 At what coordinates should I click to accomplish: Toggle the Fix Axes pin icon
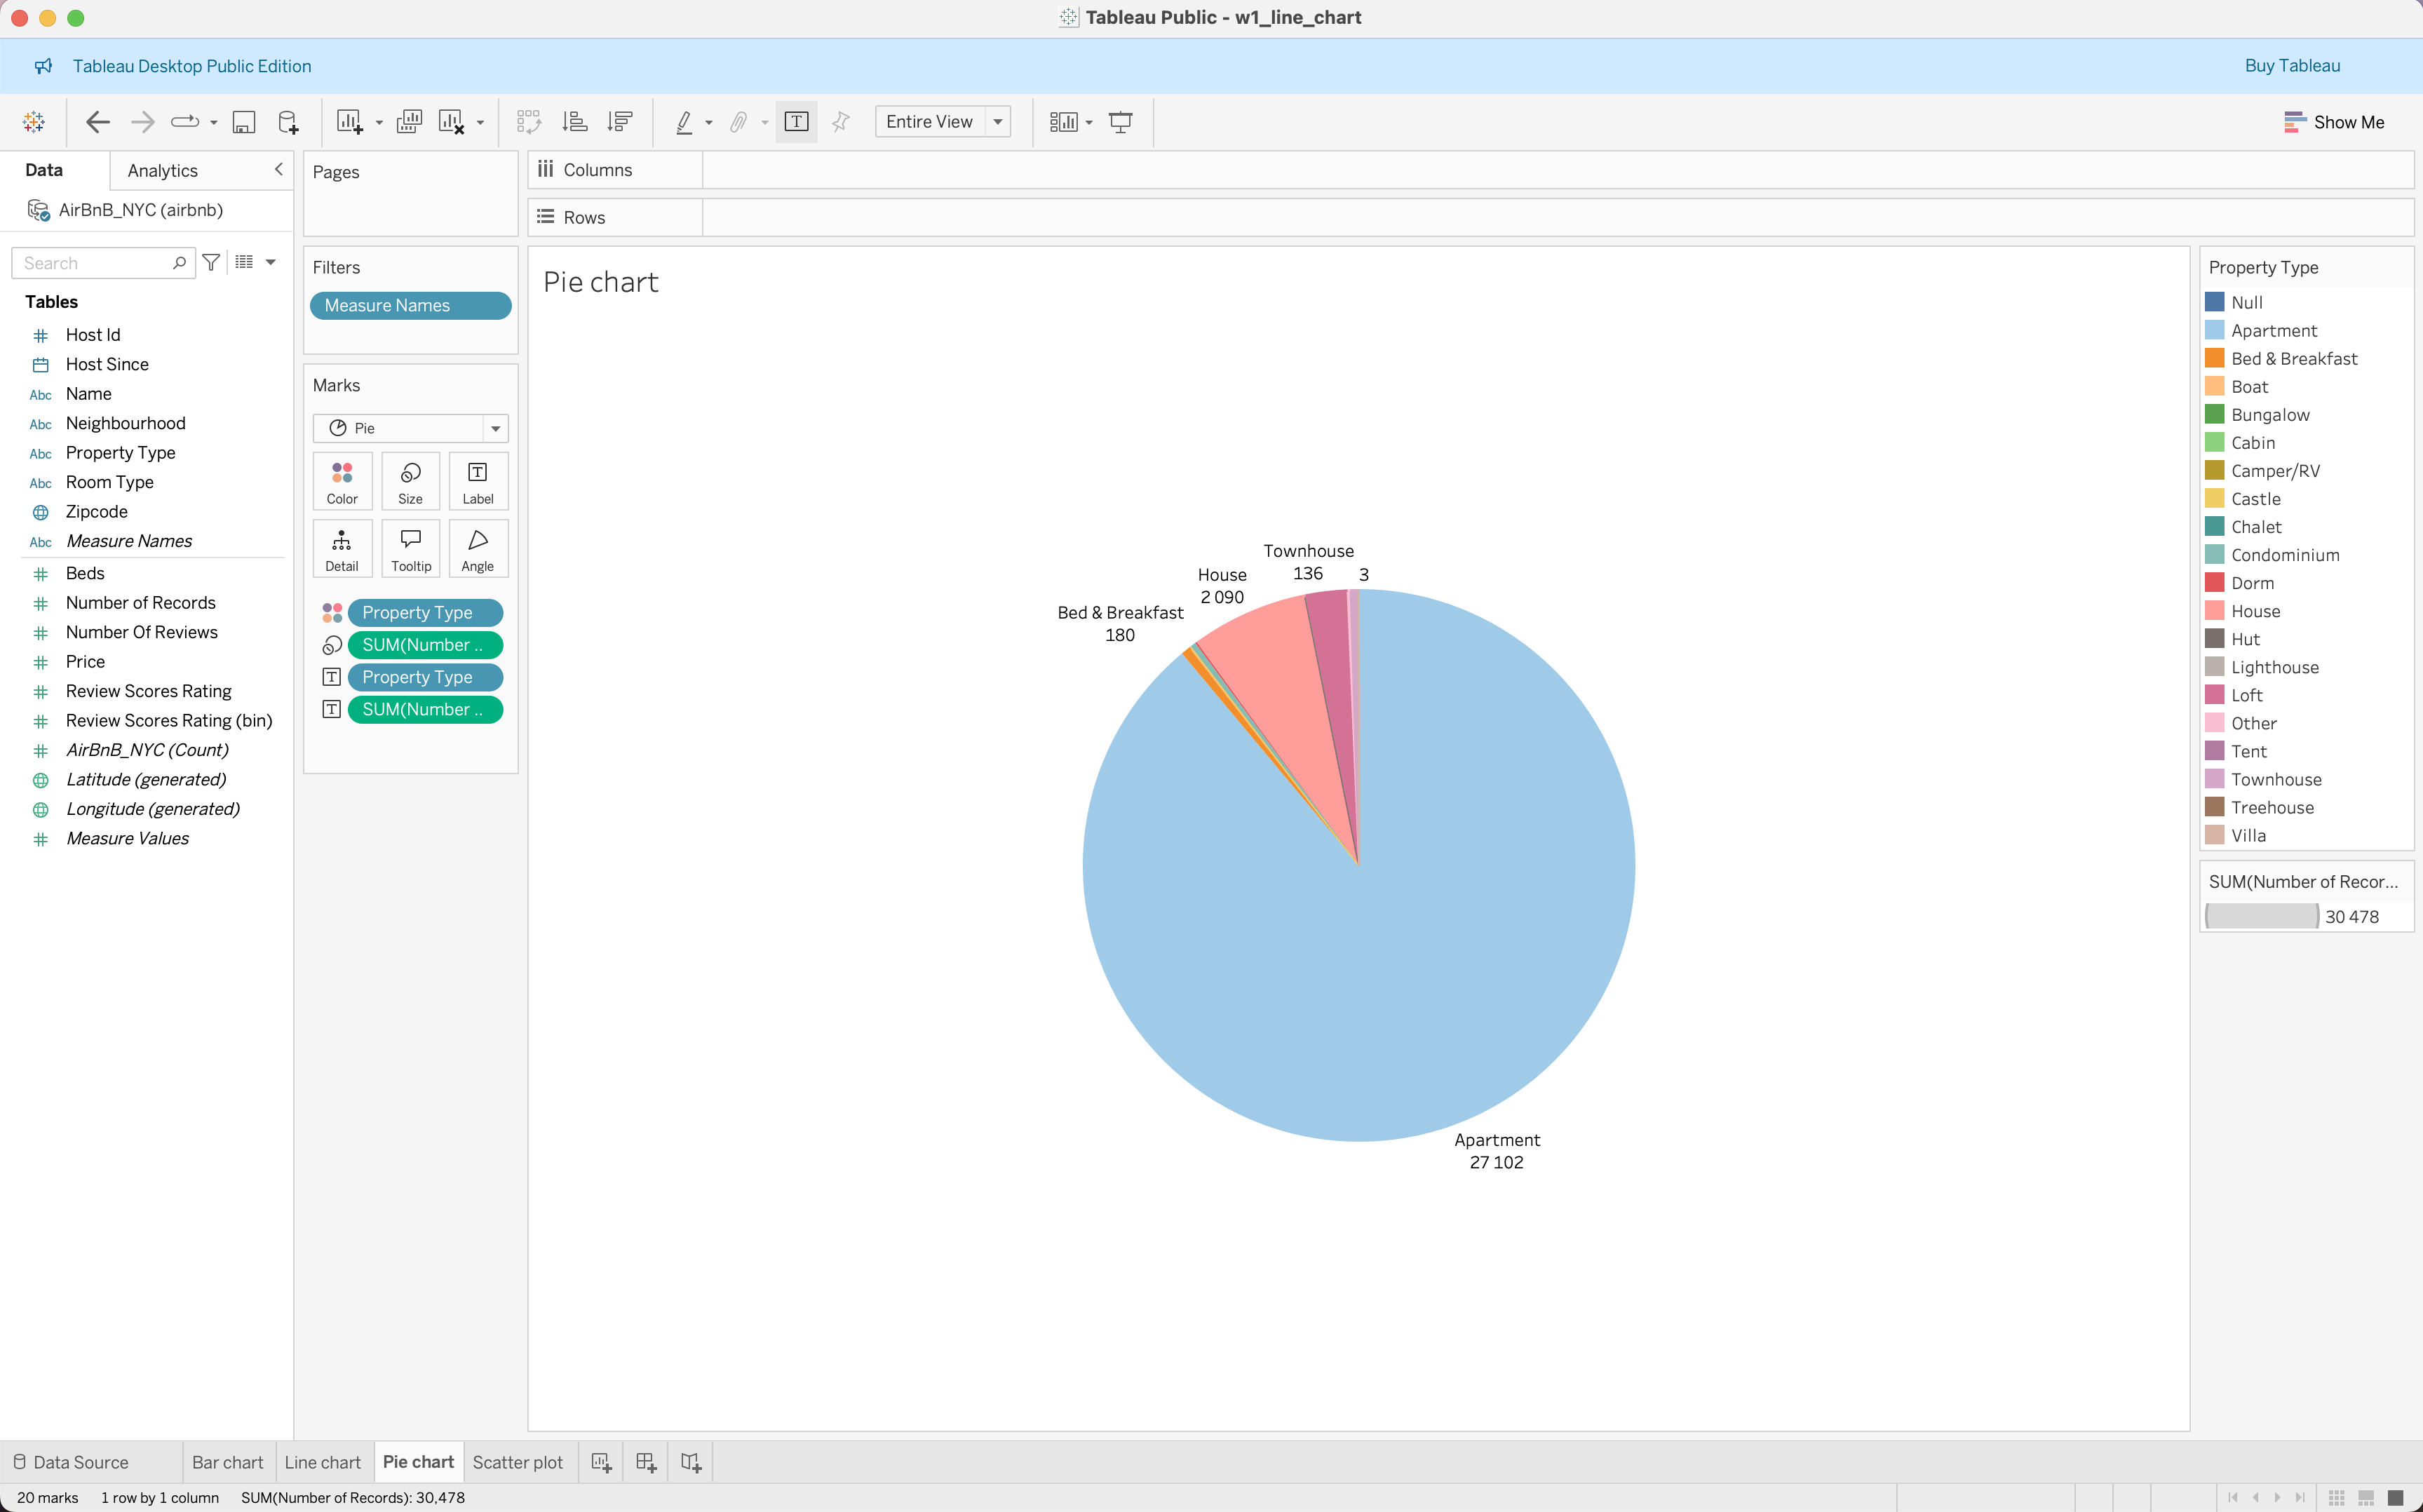[x=841, y=122]
